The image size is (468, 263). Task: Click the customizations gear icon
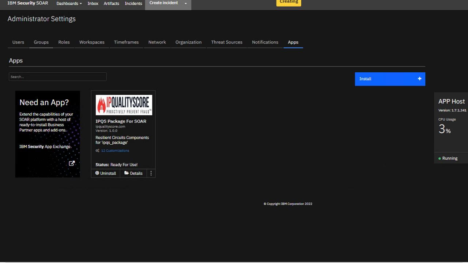point(98,150)
